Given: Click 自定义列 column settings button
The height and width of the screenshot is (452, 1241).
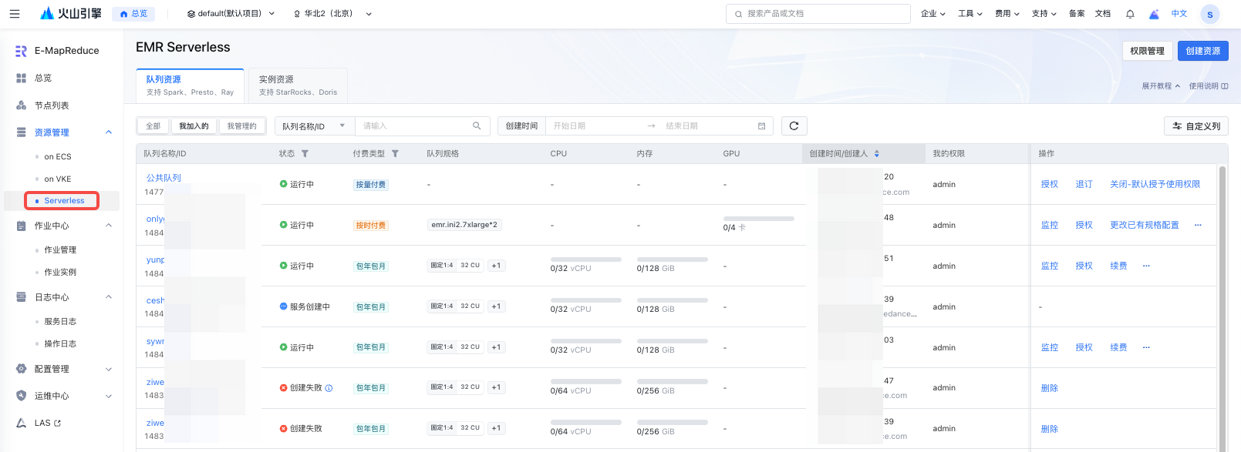Looking at the screenshot, I should 1195,126.
